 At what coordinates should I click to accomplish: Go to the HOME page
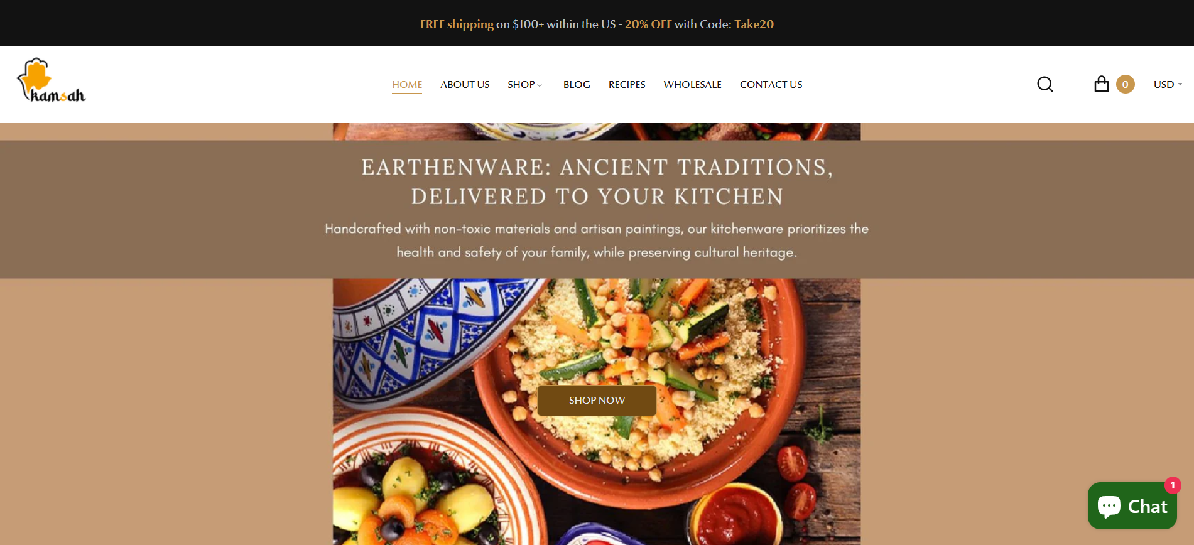[x=407, y=84]
